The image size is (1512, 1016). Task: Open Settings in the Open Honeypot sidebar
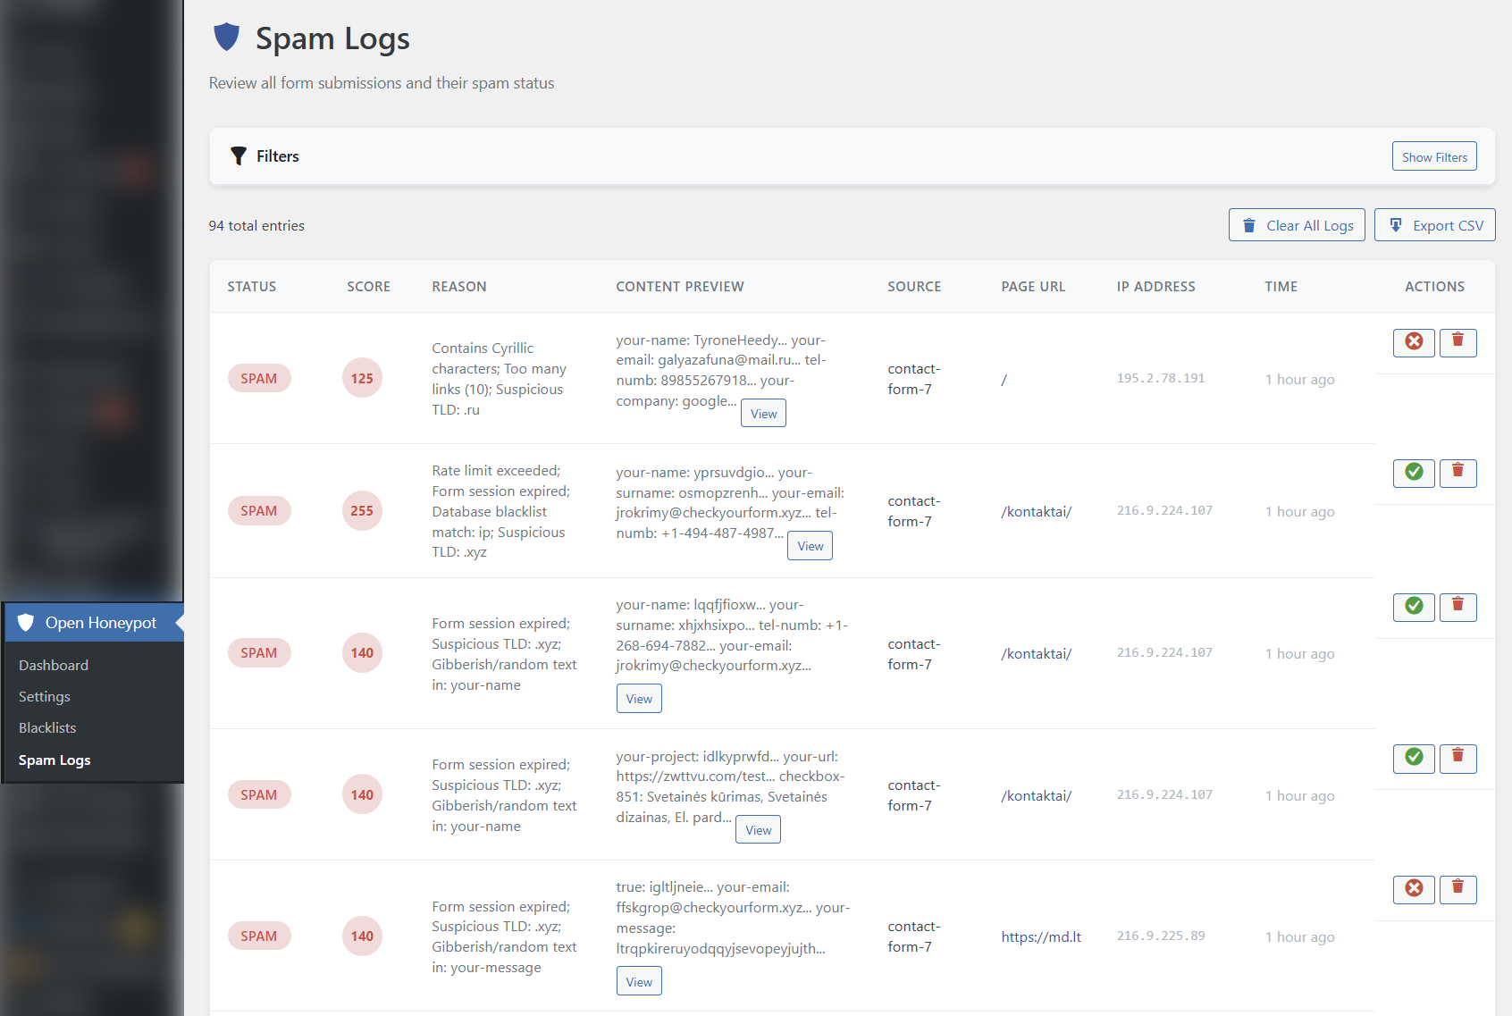tap(44, 696)
